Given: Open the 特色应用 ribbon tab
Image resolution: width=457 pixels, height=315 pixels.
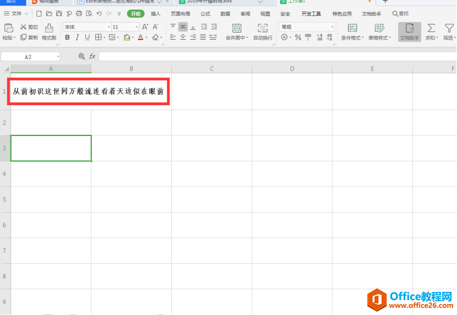Looking at the screenshot, I should (x=342, y=14).
